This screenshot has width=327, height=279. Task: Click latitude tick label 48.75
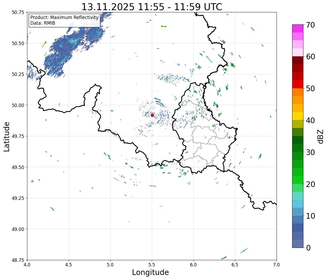[18, 260]
